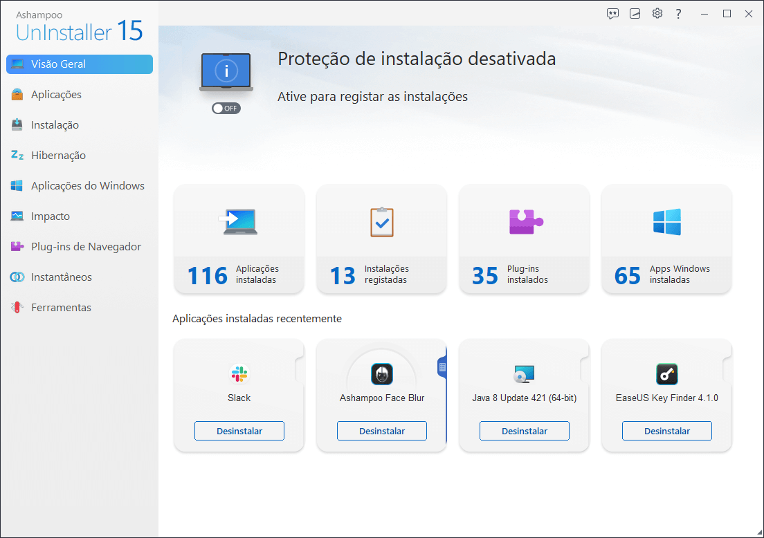Open Aplicações do Windows section
Image resolution: width=764 pixels, height=538 pixels.
point(80,186)
